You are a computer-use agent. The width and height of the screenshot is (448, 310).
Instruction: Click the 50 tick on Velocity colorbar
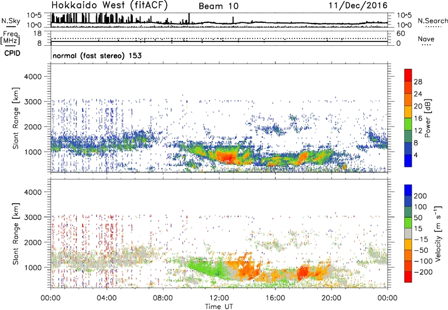pyautogui.click(x=418, y=218)
